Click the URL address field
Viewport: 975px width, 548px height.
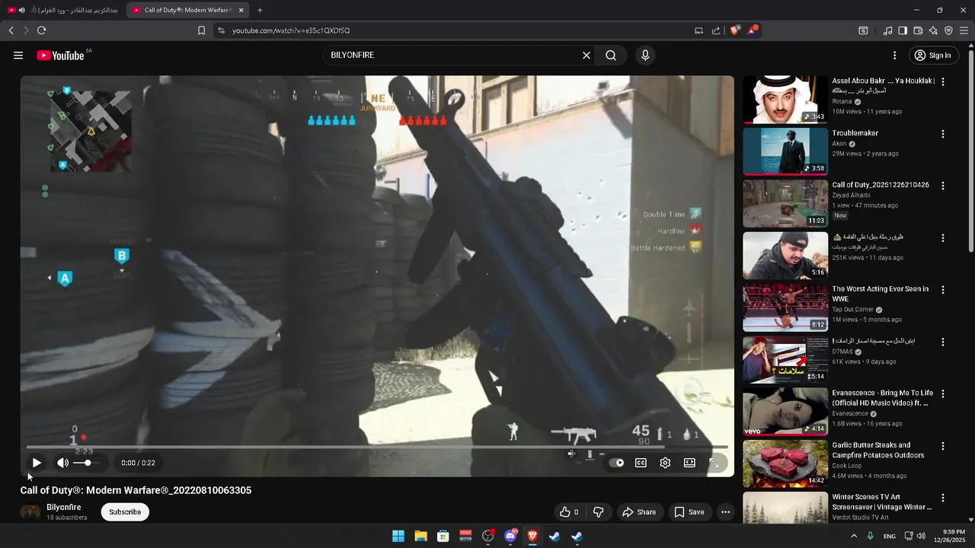coord(457,30)
